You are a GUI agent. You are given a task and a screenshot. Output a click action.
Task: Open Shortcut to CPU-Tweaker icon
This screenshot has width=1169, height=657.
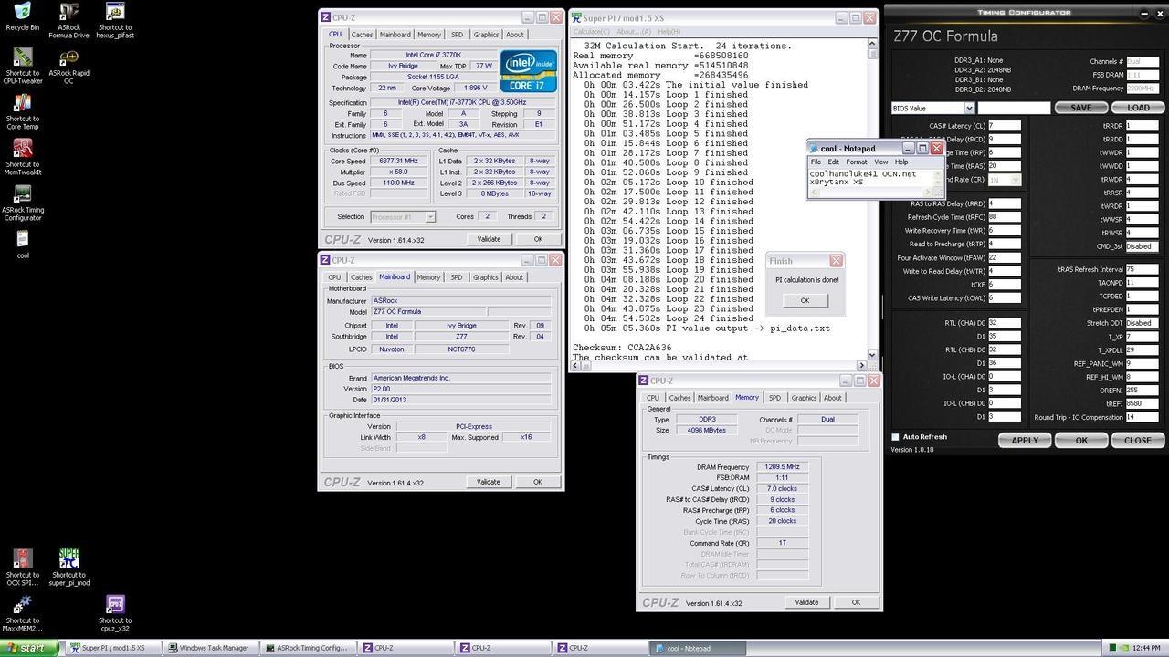pos(23,66)
